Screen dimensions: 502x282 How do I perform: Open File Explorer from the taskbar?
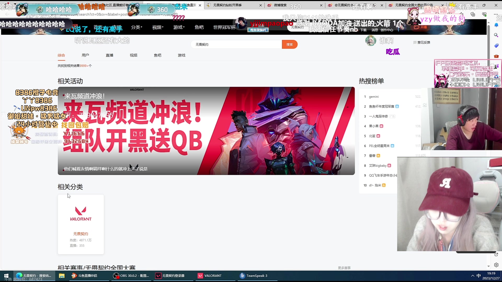click(x=62, y=276)
